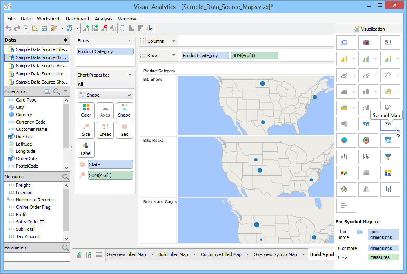The image size is (407, 274).
Task: Click the Color chart property button
Action: click(x=86, y=110)
